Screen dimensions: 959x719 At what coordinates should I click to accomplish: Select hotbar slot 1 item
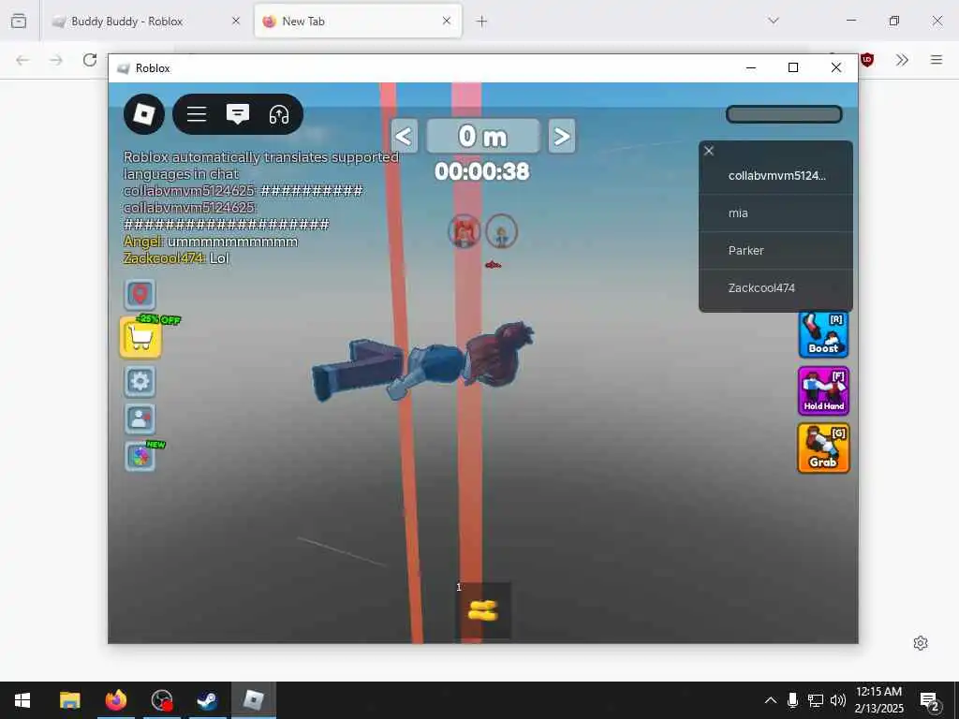tap(483, 610)
